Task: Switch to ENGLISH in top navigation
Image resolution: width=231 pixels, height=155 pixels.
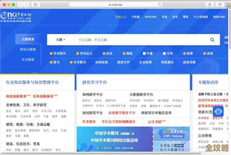Action: click(x=151, y=17)
